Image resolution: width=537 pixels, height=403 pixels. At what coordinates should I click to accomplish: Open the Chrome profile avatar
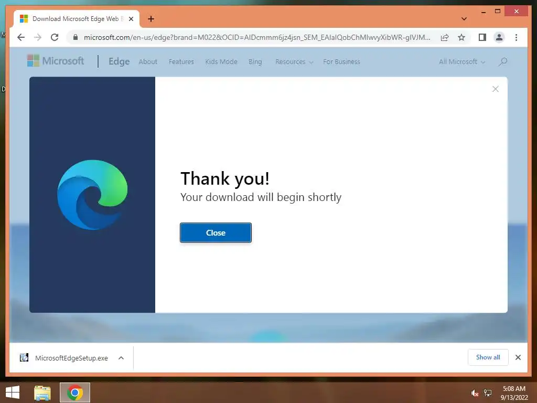coord(499,37)
